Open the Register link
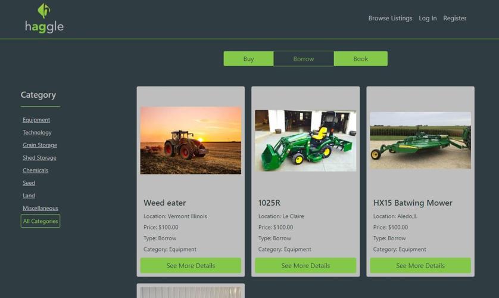499x298 pixels. click(x=454, y=18)
